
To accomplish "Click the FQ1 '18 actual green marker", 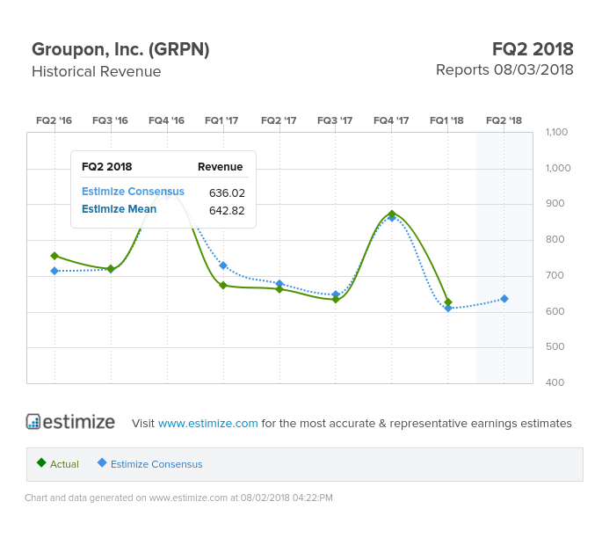I will pos(448,302).
